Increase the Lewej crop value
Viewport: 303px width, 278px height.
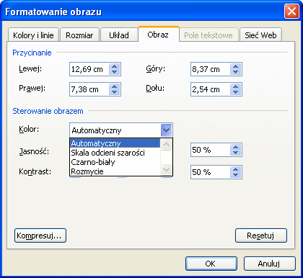(115, 66)
